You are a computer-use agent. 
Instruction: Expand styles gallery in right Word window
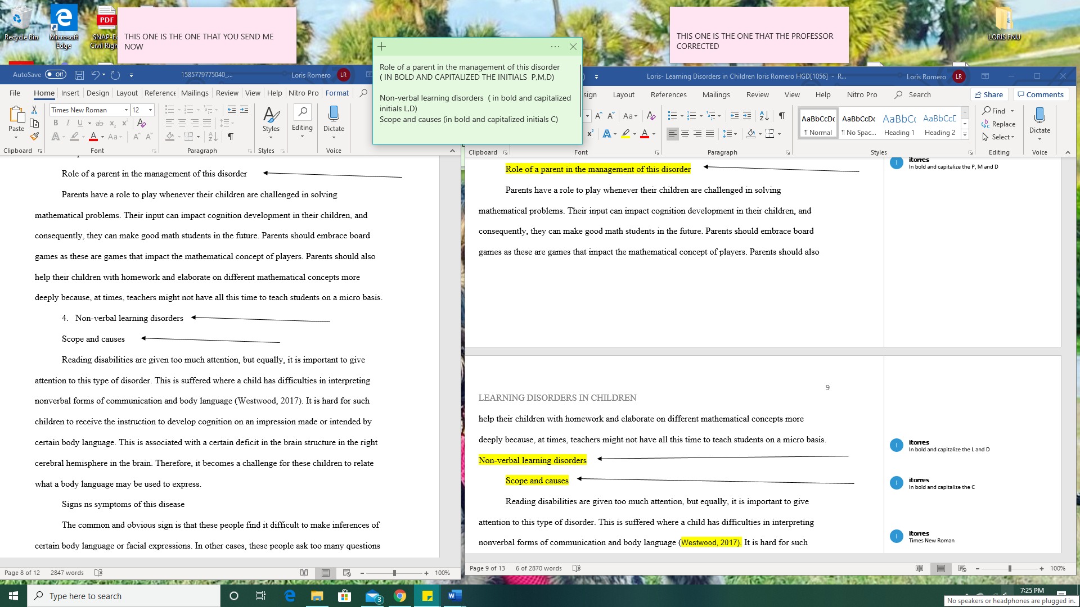coord(965,135)
